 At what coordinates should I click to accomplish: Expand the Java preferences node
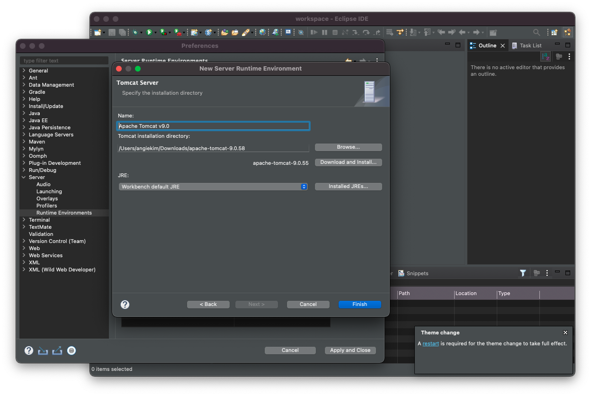24,113
